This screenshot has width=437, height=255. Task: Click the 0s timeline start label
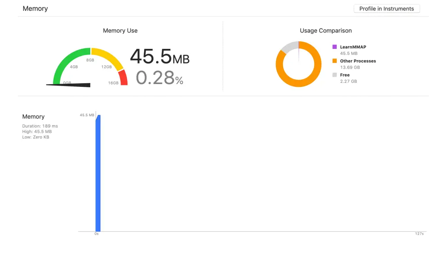(x=96, y=234)
